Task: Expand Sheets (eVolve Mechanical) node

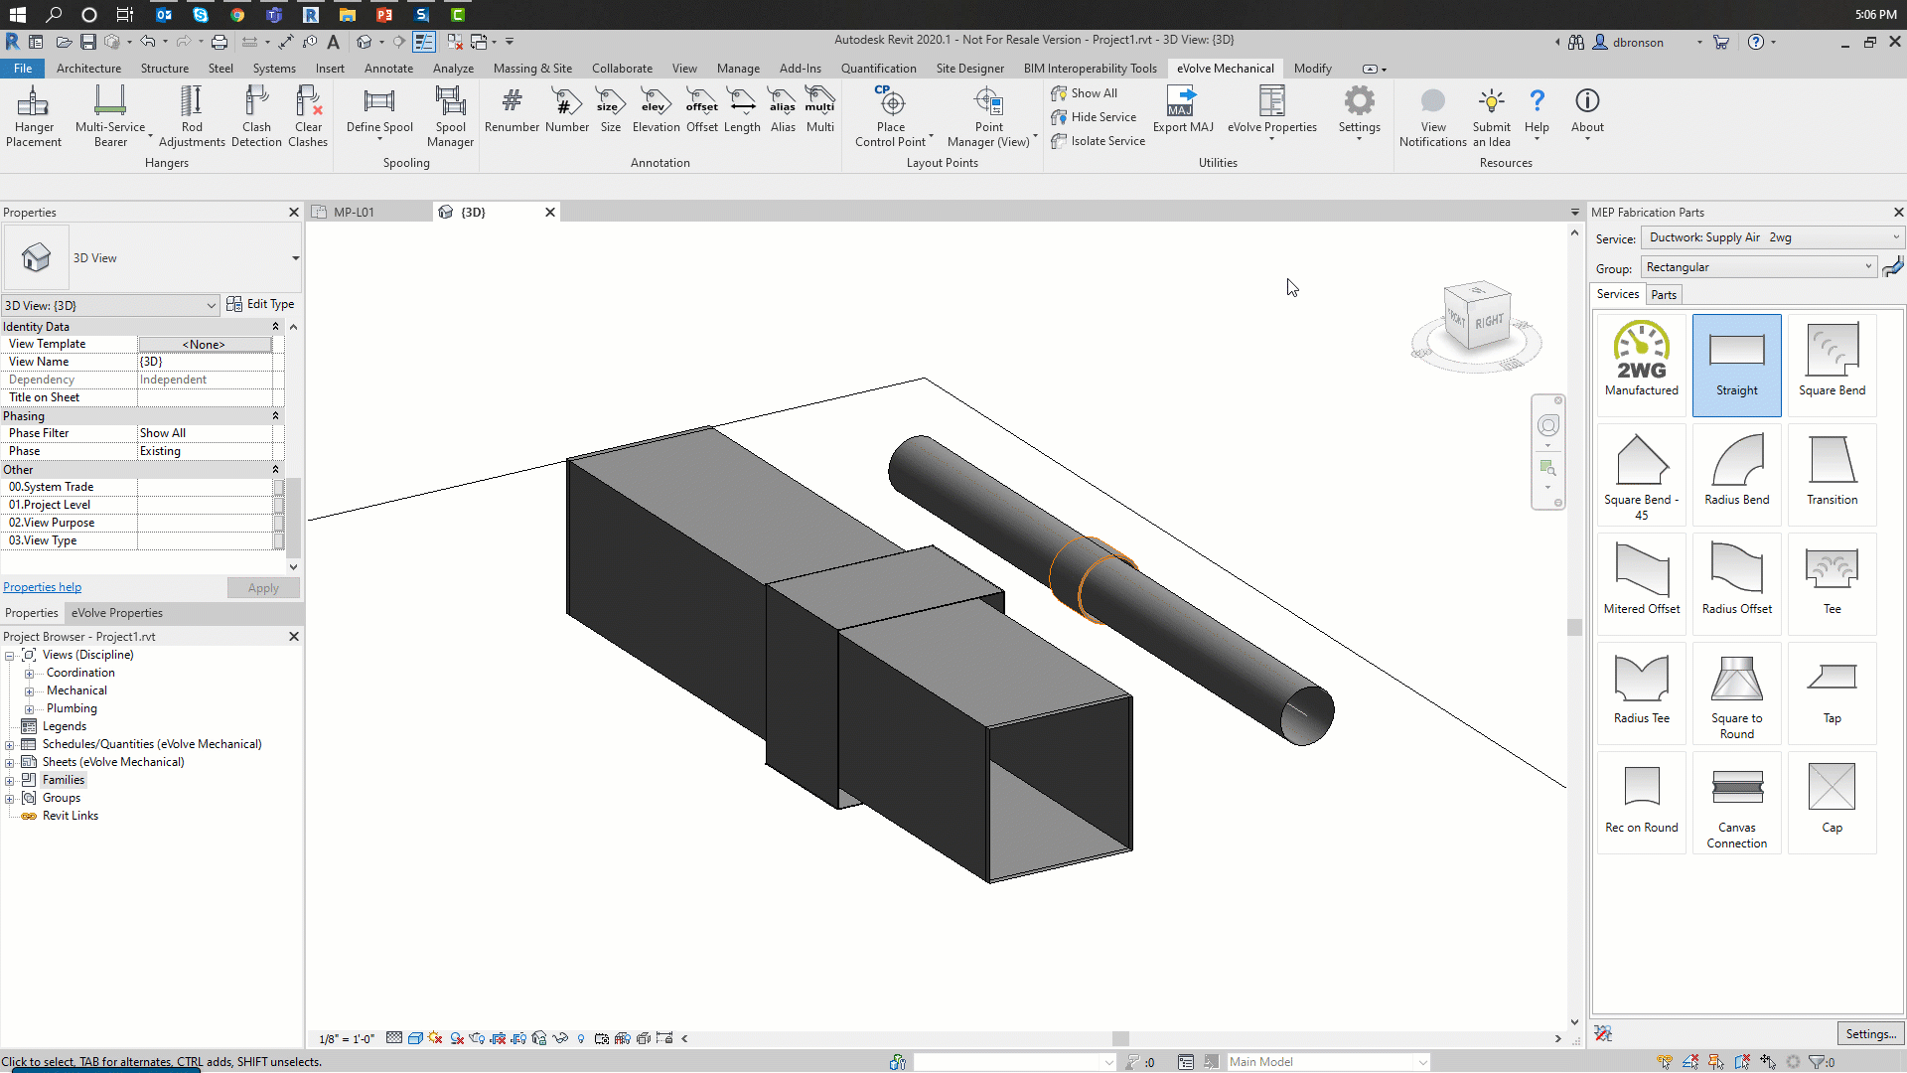Action: coord(10,763)
